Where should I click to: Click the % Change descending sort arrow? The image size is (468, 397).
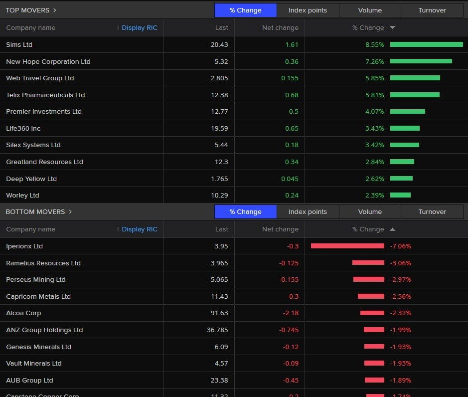(393, 28)
